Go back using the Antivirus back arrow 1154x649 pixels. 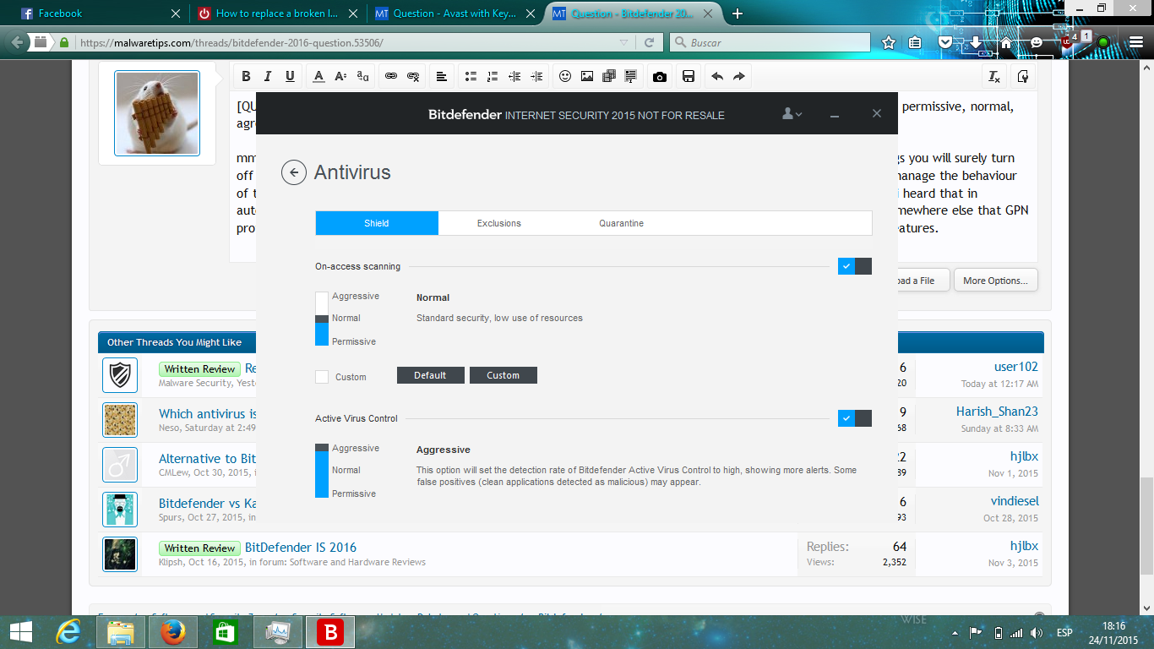(x=294, y=172)
